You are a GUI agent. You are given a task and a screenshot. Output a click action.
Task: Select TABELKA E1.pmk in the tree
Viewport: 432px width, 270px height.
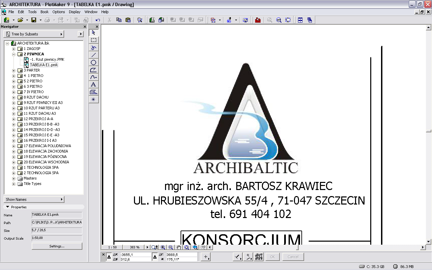pyautogui.click(x=44, y=65)
